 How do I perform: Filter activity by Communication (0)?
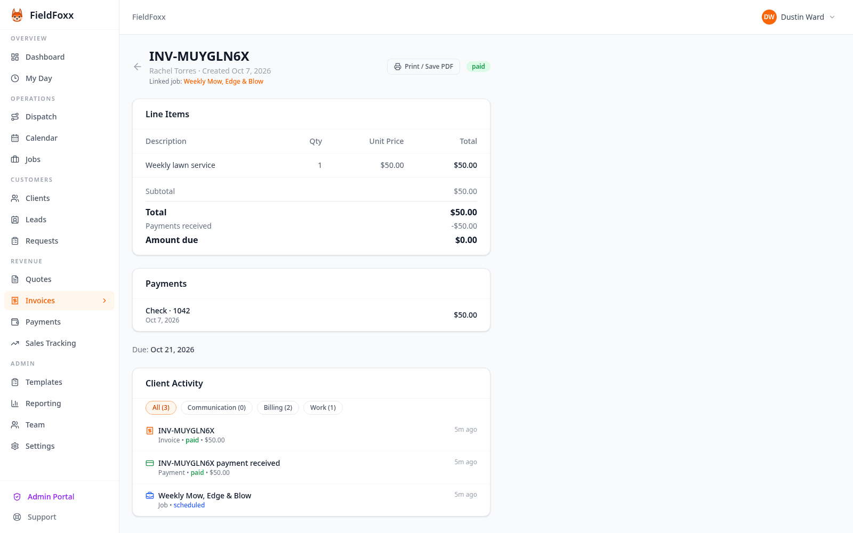tap(216, 408)
